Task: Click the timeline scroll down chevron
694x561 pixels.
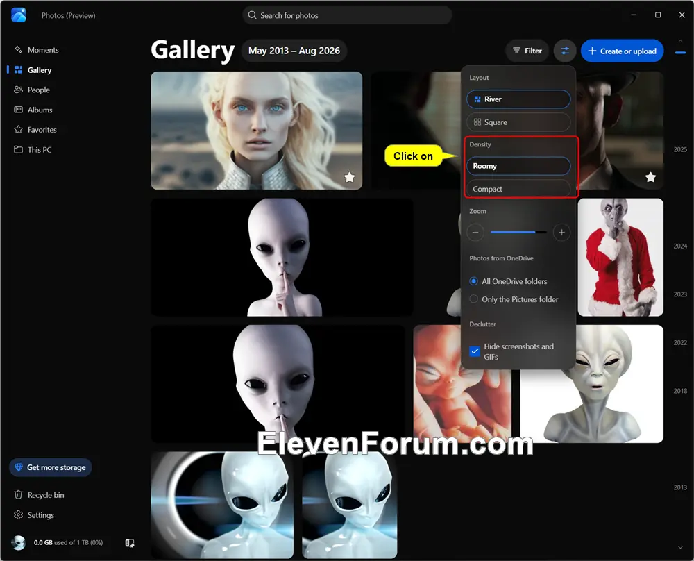Action: coord(680,548)
